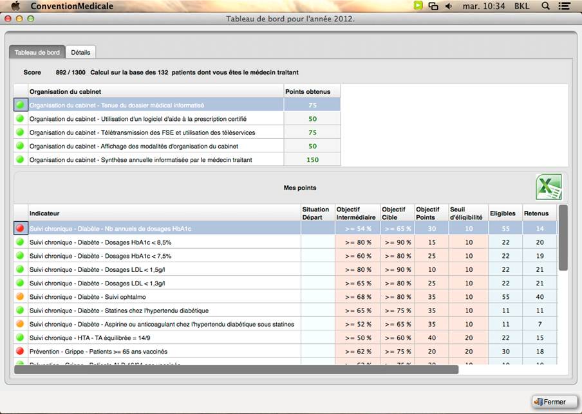The width and height of the screenshot is (582, 414).
Task: Click the screen sharing menu bar icon
Action: [433, 6]
